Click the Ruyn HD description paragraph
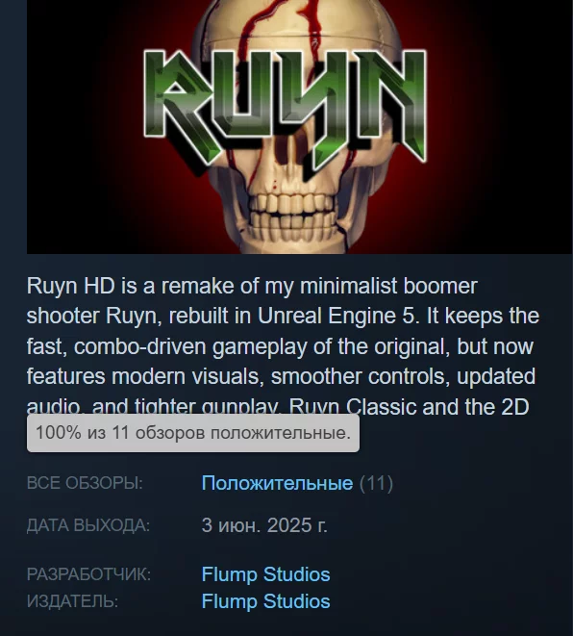Screen dimensions: 573x636 click(283, 345)
